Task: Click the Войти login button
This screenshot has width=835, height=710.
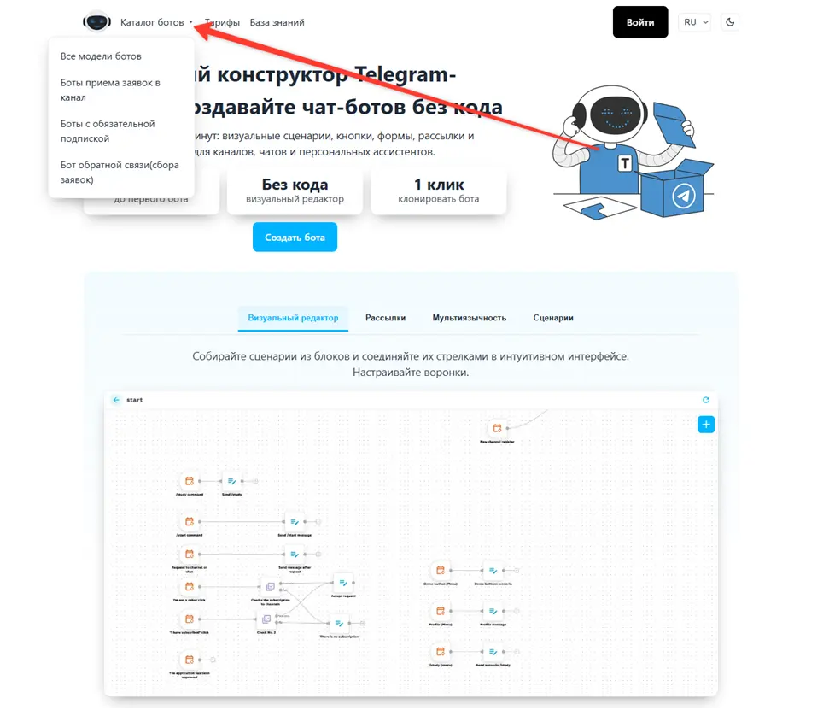Action: click(x=640, y=22)
